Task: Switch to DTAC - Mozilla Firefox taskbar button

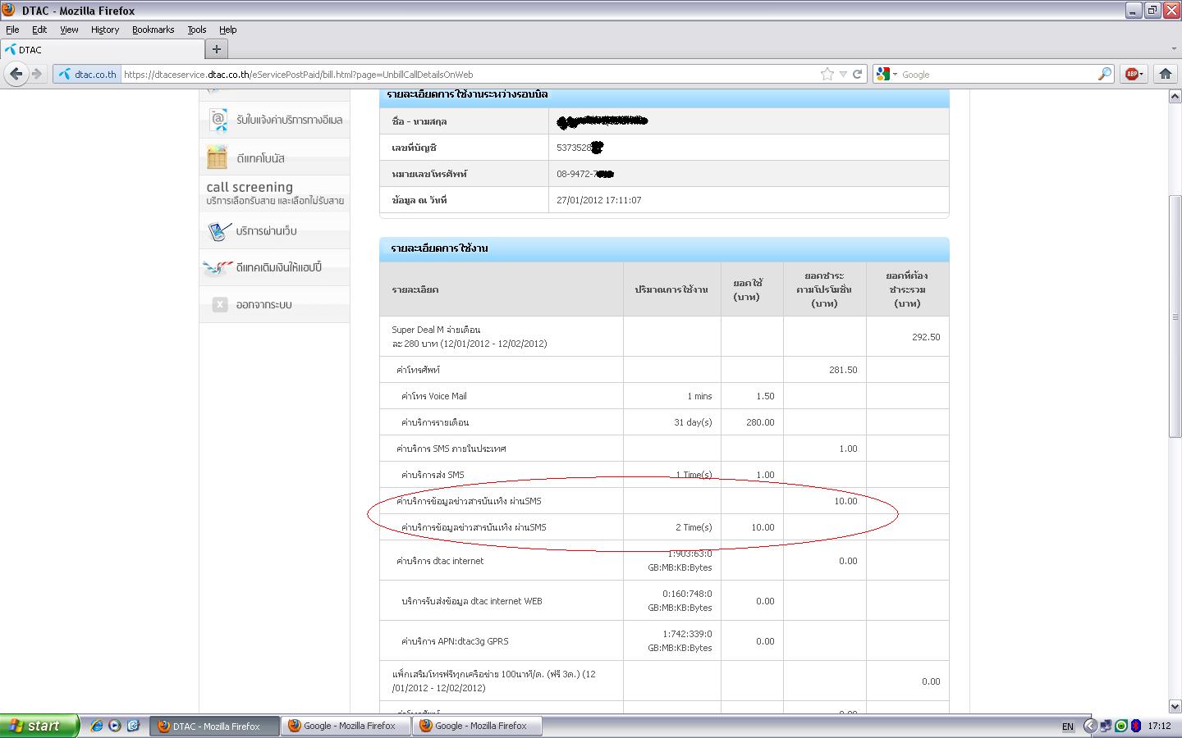Action: point(214,726)
